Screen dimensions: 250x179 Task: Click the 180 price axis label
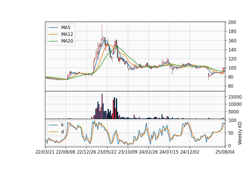click(x=232, y=31)
